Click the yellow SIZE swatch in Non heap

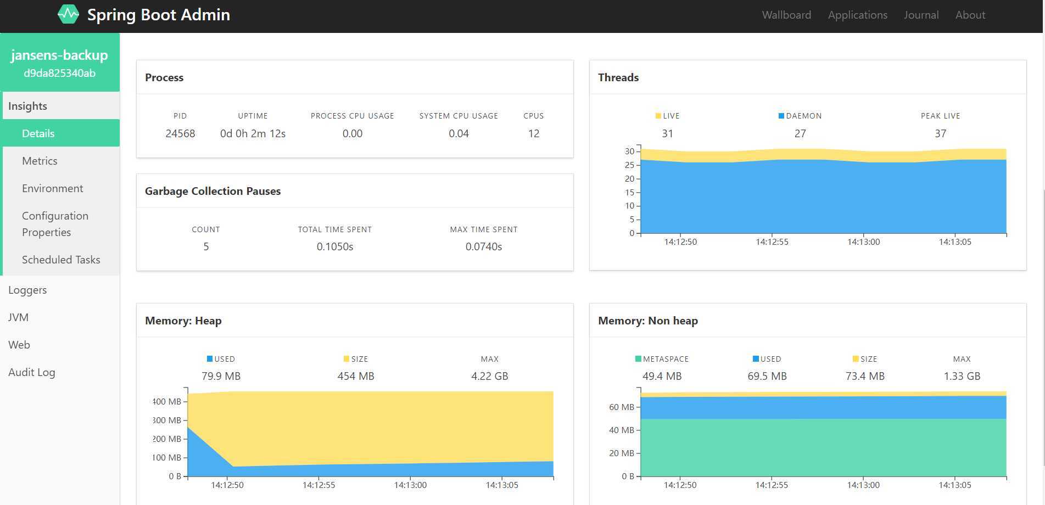point(856,359)
